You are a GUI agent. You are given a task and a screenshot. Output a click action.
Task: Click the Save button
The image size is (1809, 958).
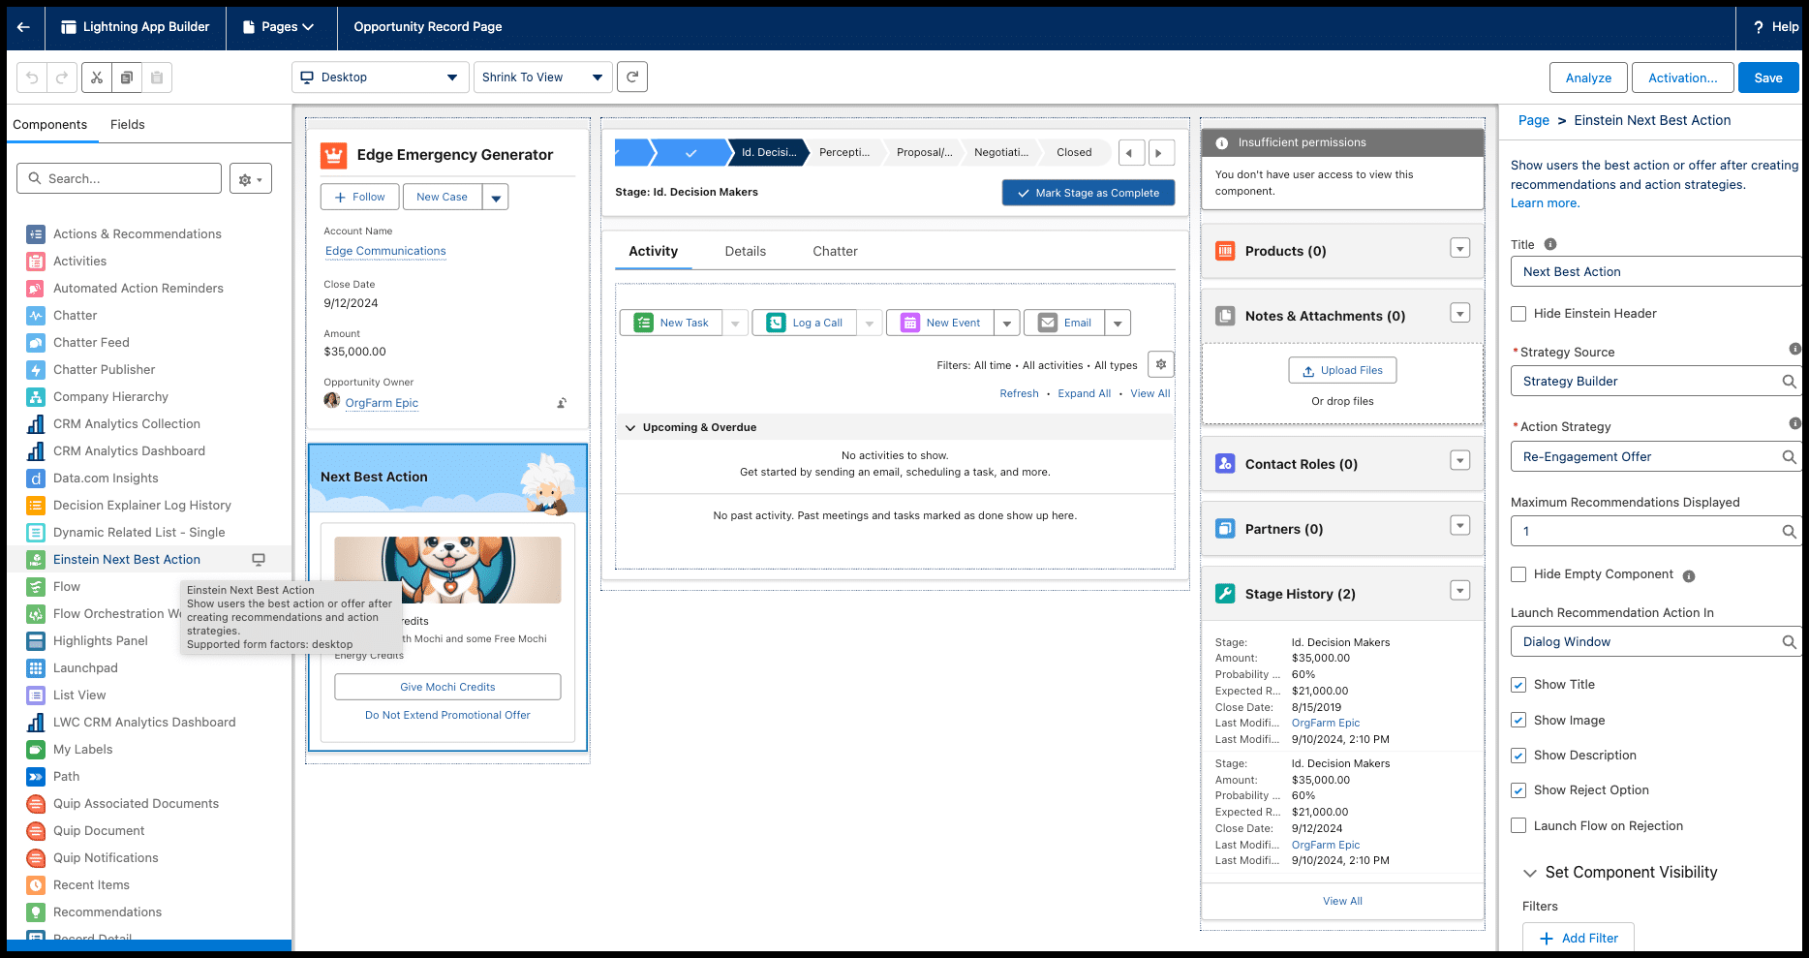click(1768, 77)
